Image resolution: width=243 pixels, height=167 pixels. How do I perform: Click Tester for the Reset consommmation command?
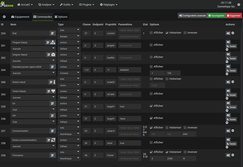[231, 144]
